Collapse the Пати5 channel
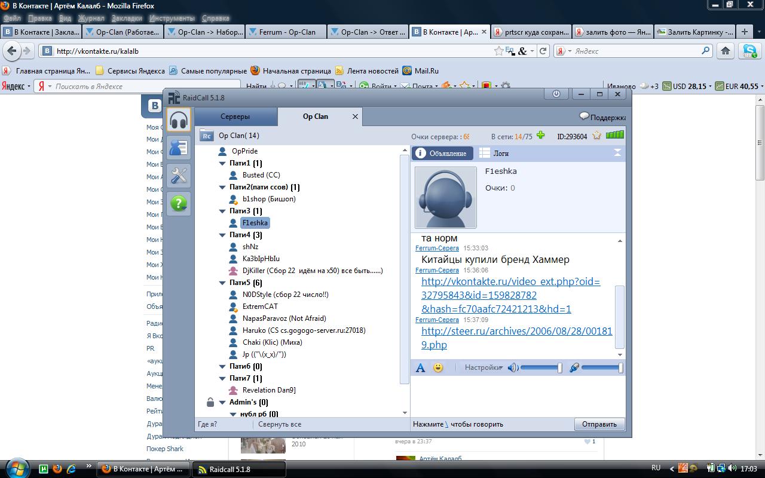 point(222,283)
